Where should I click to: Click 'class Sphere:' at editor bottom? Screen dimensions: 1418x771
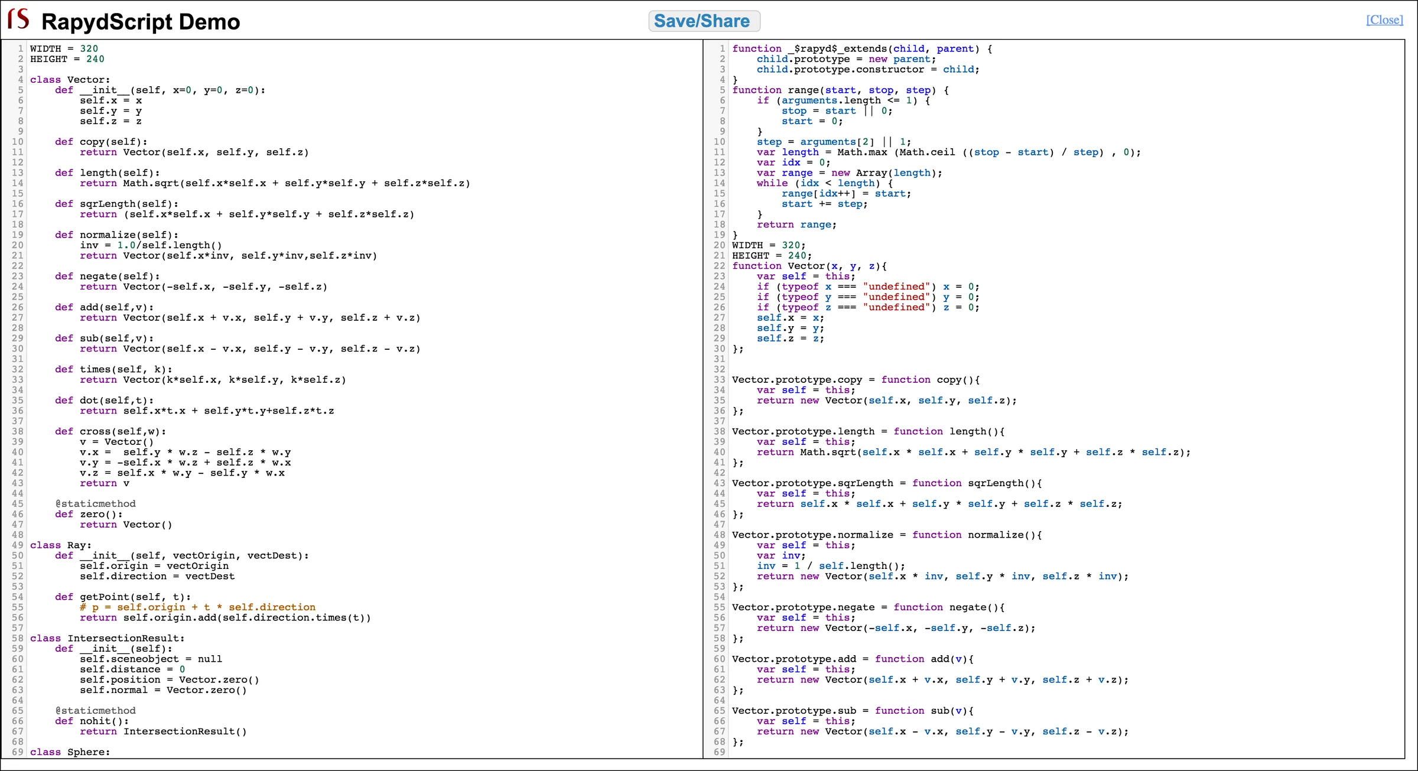pyautogui.click(x=70, y=752)
